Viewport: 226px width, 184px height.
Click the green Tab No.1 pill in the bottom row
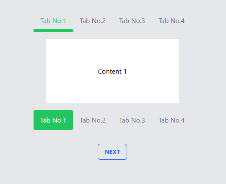[x=53, y=120]
